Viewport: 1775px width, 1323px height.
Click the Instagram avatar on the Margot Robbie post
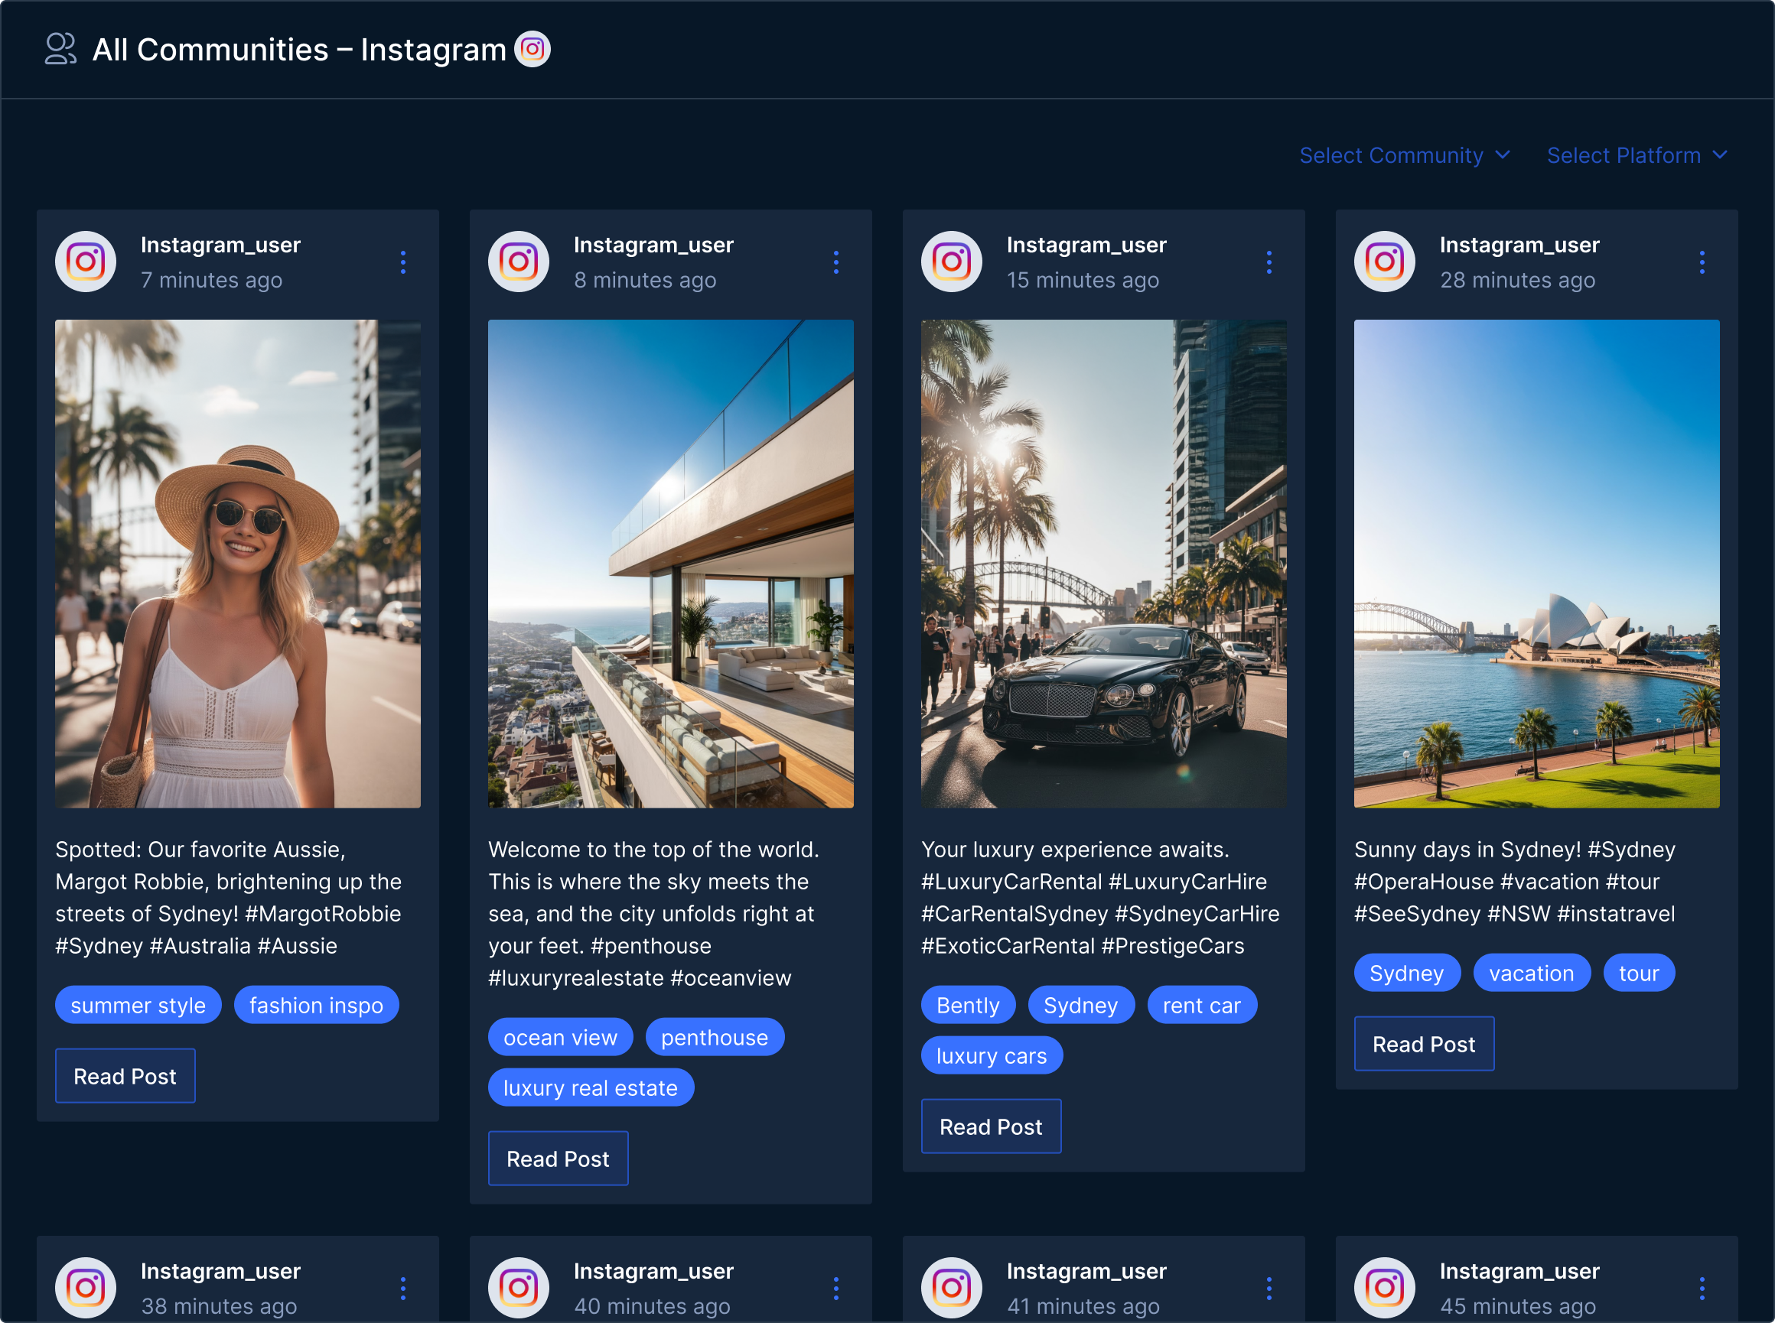[x=85, y=262]
